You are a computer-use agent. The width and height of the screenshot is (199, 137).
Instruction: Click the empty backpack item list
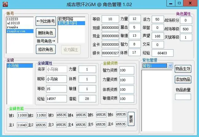pos(157,101)
